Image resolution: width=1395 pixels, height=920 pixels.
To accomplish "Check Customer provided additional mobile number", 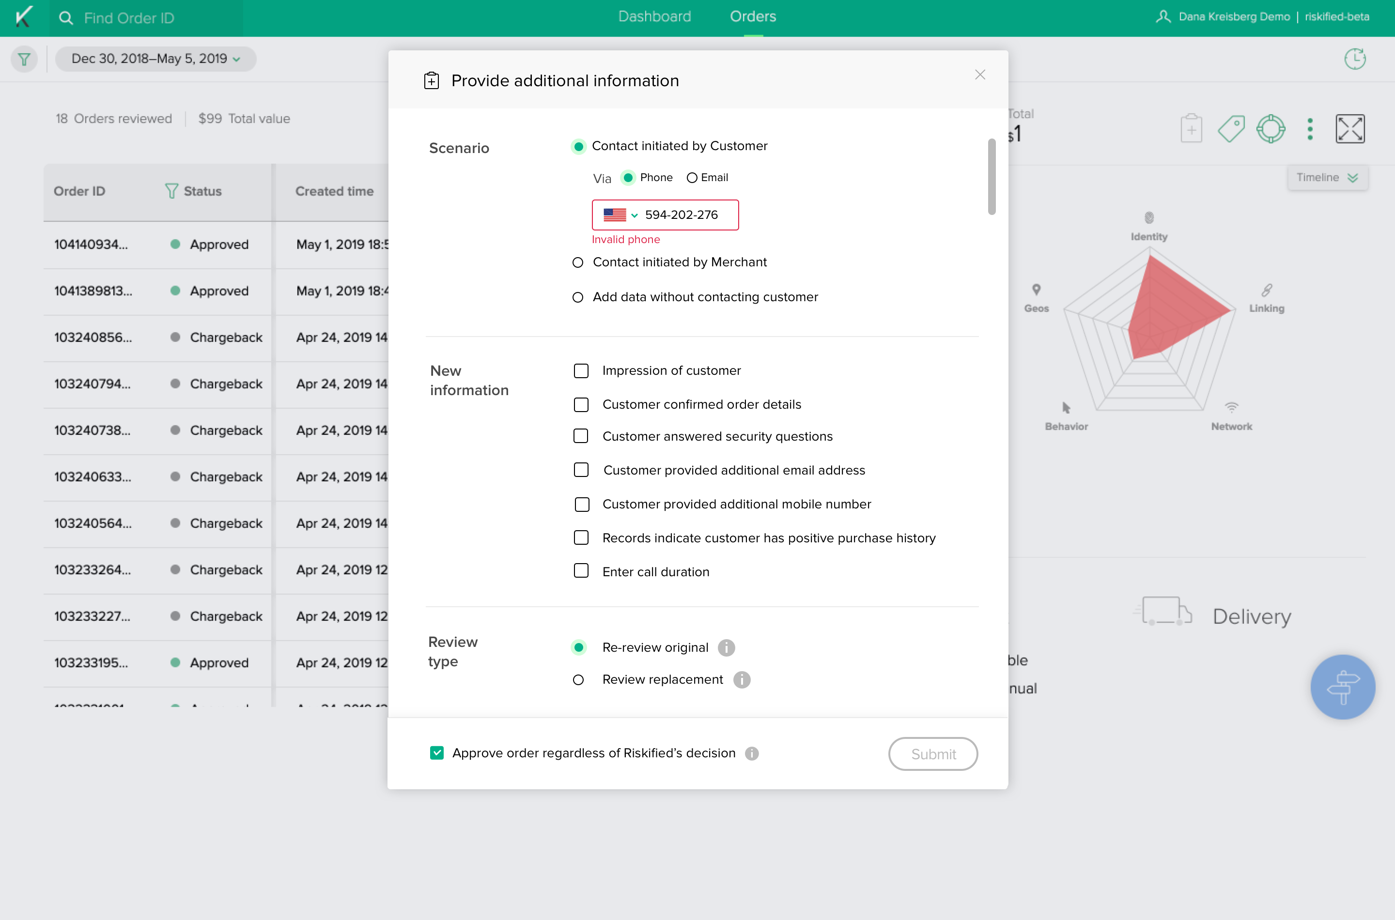I will (582, 504).
